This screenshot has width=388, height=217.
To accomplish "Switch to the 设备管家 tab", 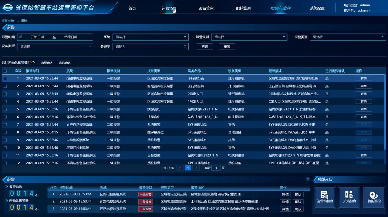I will pos(206,8).
